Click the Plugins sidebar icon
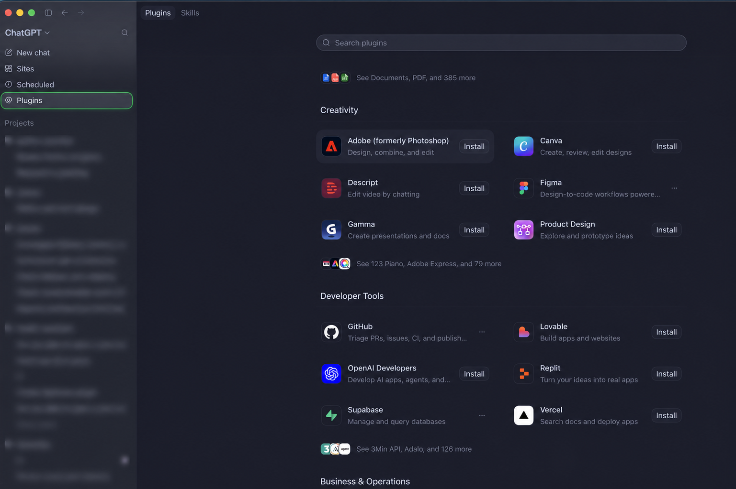 [x=9, y=100]
